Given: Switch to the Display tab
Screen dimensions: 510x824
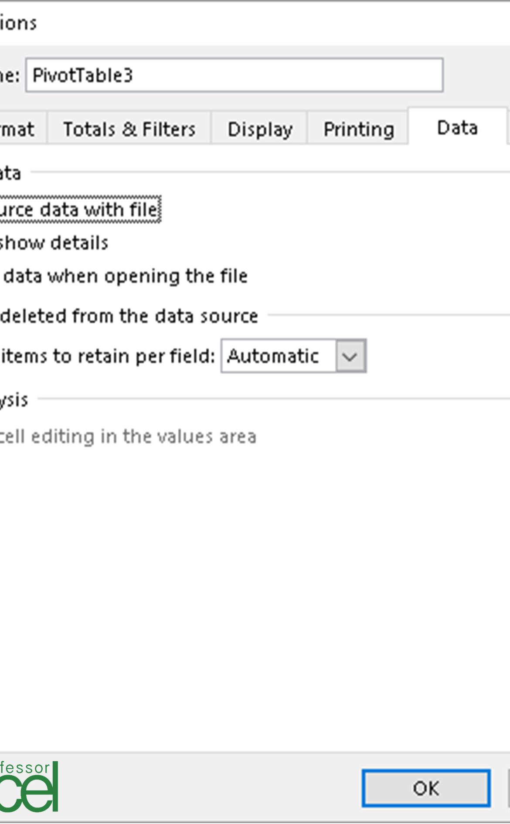Looking at the screenshot, I should (259, 129).
